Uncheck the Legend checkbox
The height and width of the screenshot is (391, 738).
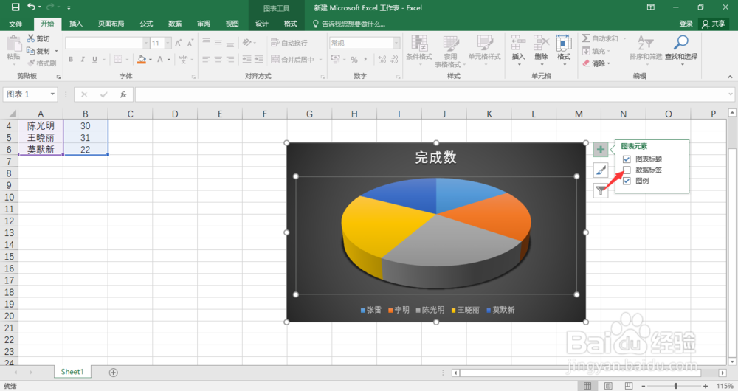coord(627,181)
